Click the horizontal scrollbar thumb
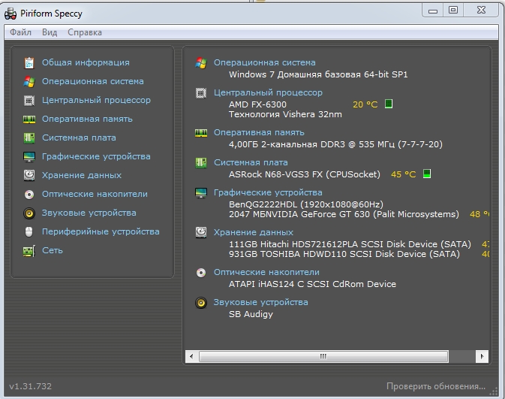The width and height of the screenshot is (505, 399). coord(323,356)
